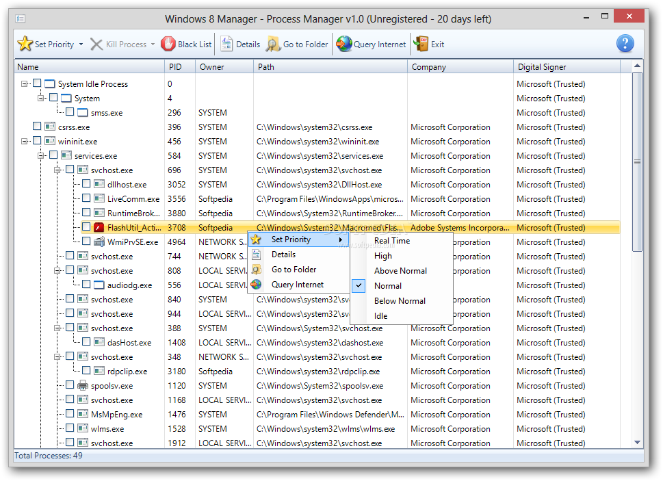Check the services.exe checkbox
The height and width of the screenshot is (481, 663).
(x=53, y=155)
